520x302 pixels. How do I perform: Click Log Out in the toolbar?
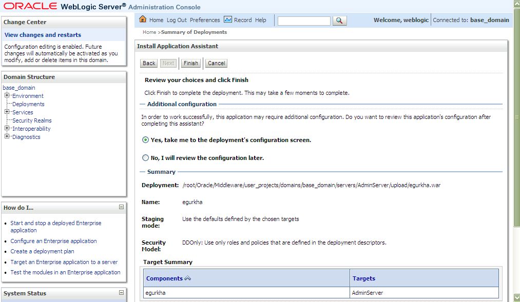(177, 20)
